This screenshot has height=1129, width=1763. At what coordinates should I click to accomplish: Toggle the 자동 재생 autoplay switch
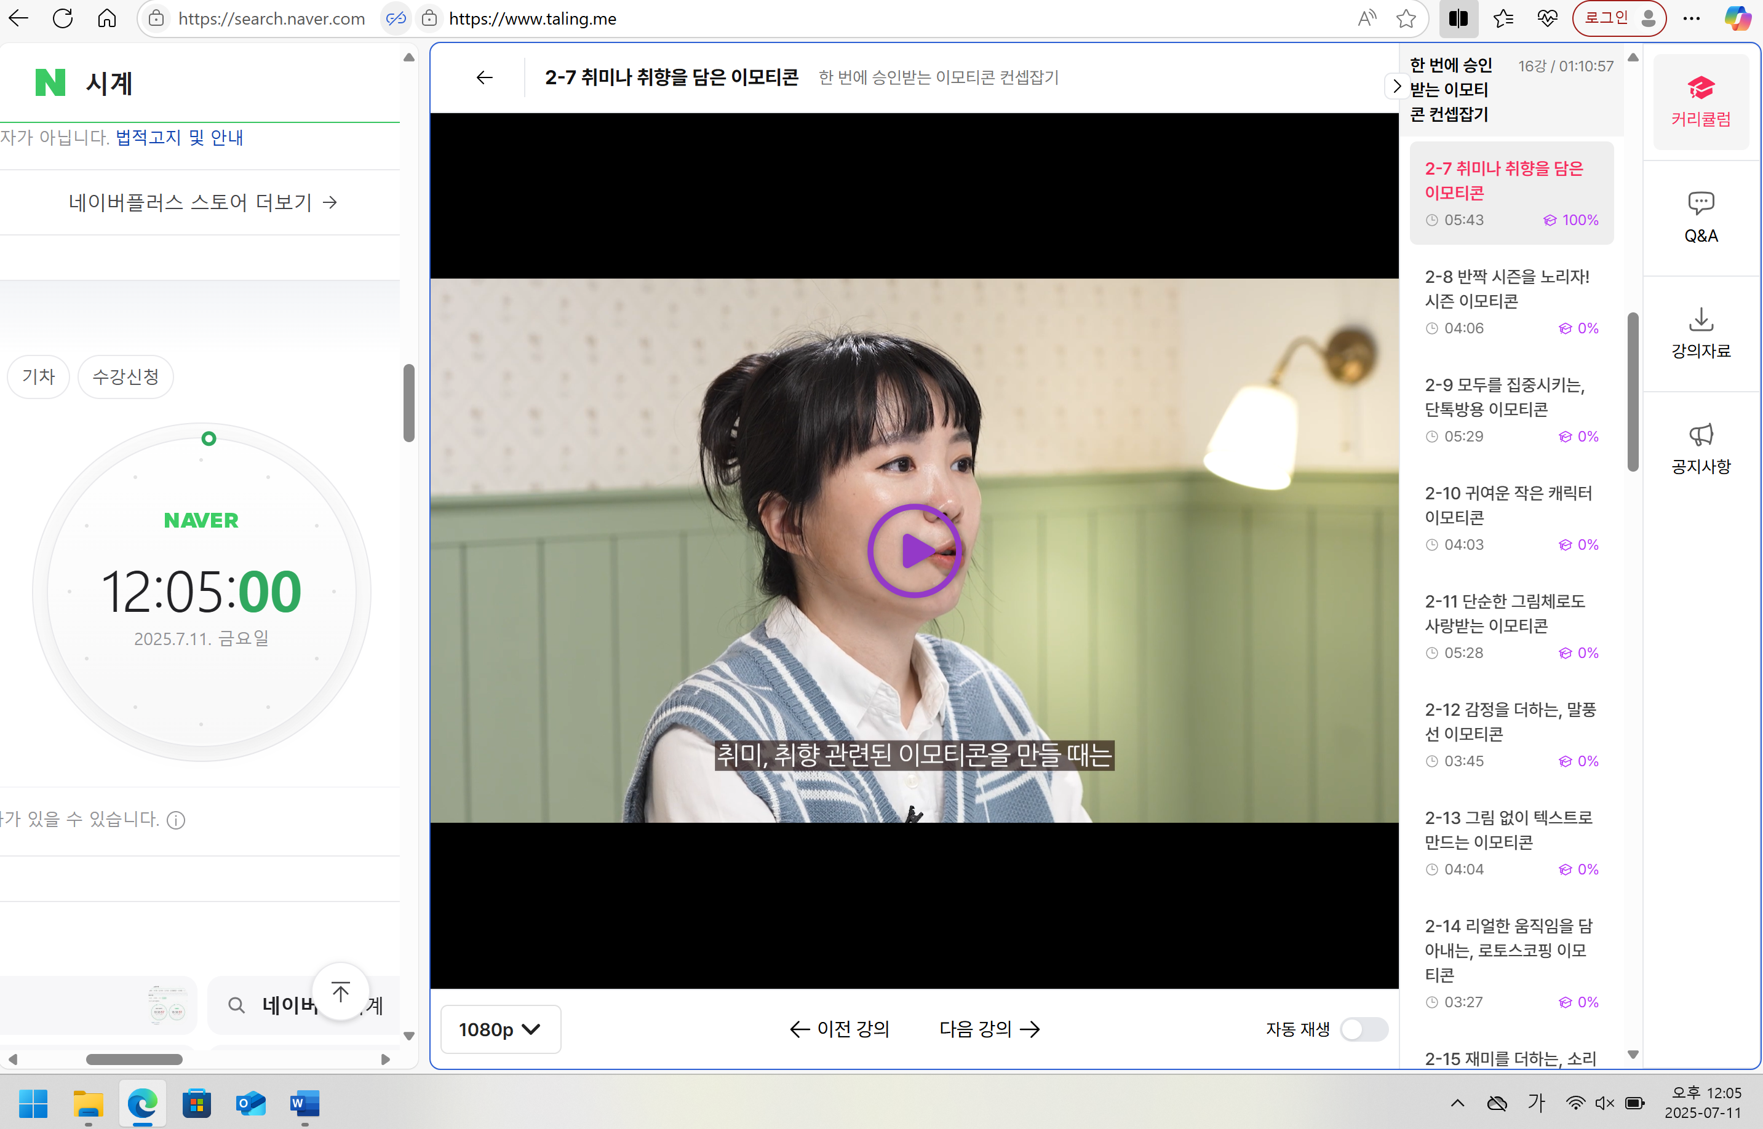tap(1363, 1029)
